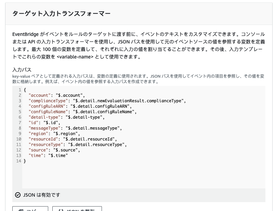Click the JSON valid checkmark icon
The height and width of the screenshot is (211, 276).
pyautogui.click(x=17, y=195)
